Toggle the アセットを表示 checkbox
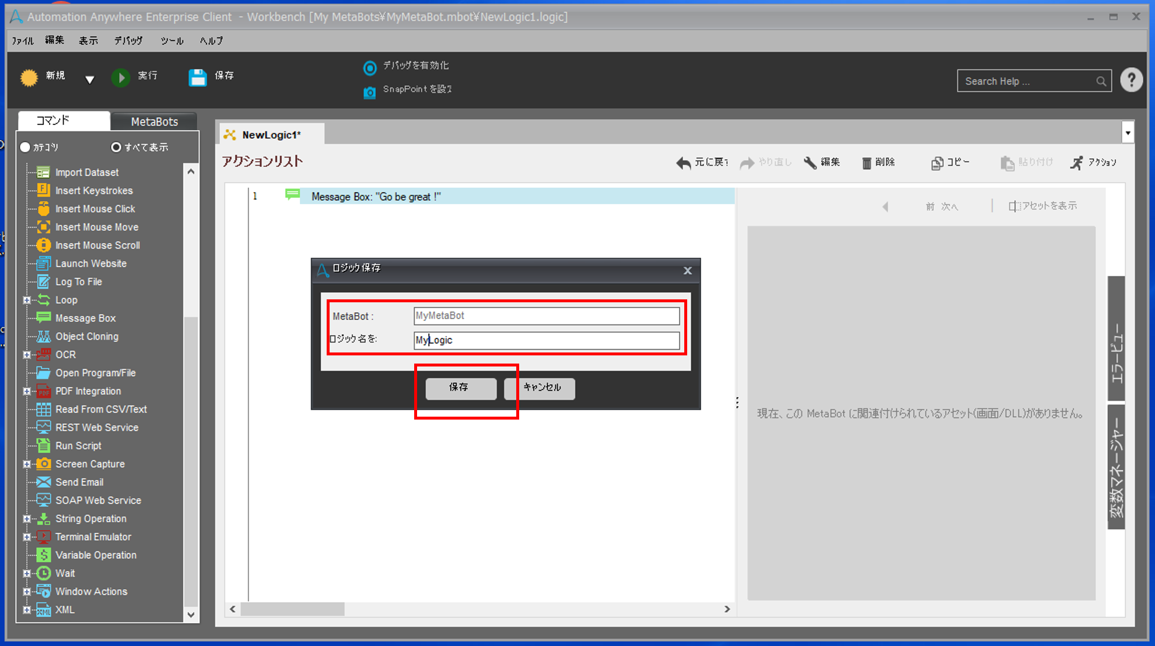 1013,206
